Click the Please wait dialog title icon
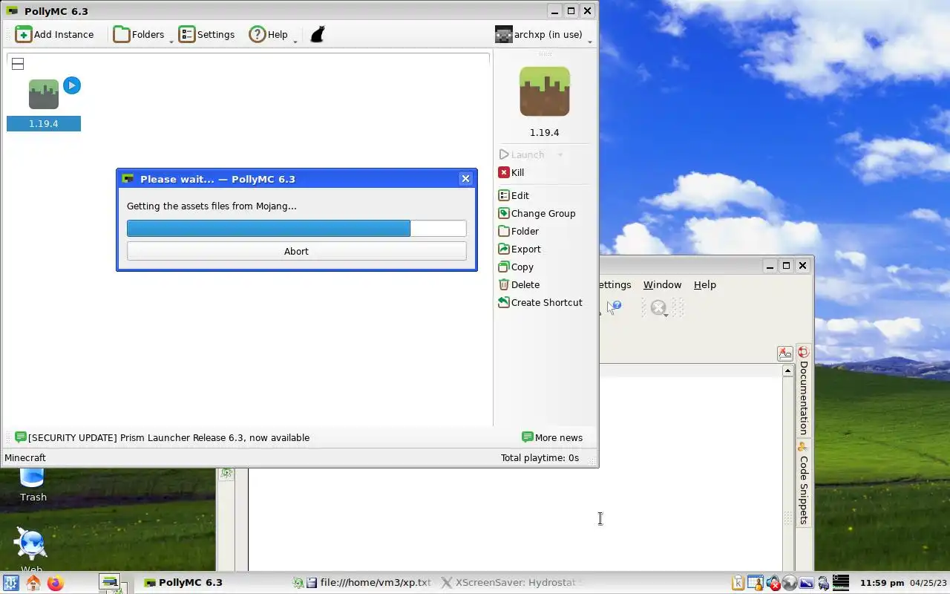This screenshot has width=950, height=594. point(128,179)
